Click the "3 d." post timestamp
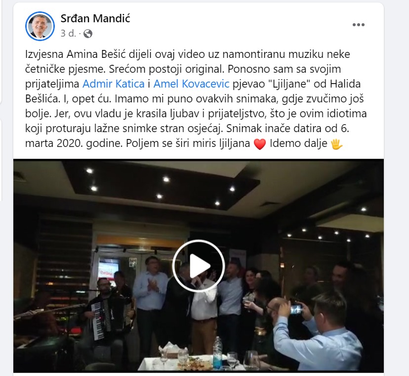Viewport: 409px width, 376px height. tap(68, 34)
